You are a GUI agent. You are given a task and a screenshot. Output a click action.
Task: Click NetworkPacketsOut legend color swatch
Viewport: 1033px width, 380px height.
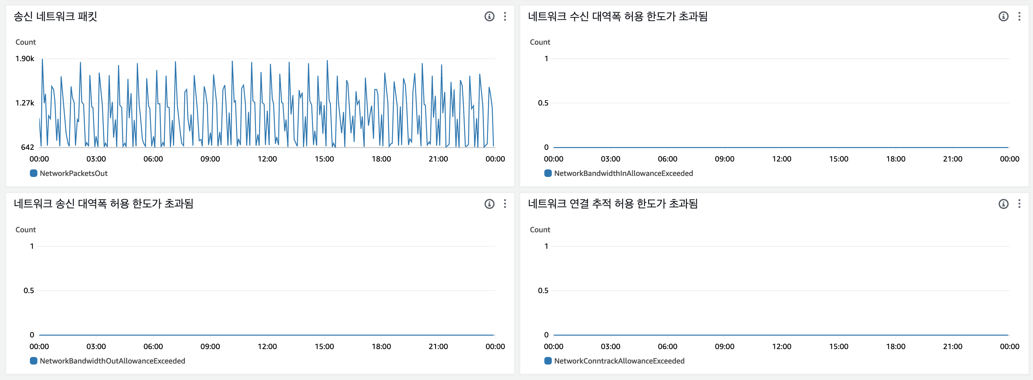[x=34, y=174]
